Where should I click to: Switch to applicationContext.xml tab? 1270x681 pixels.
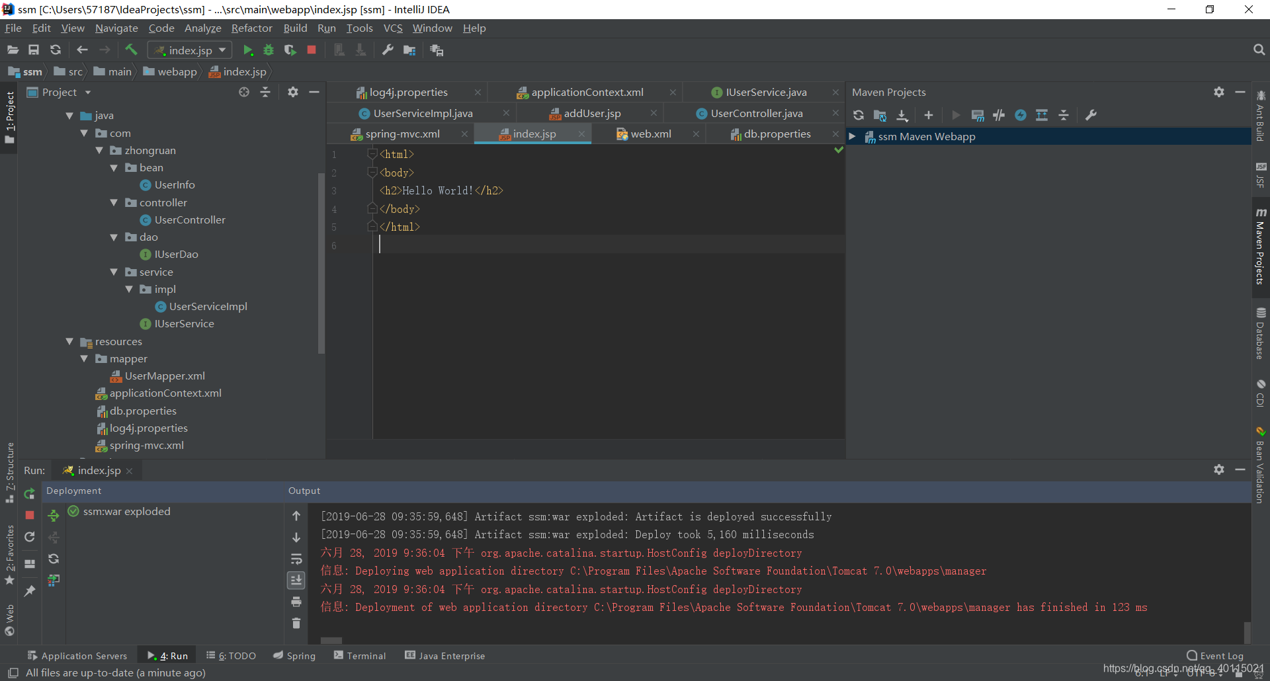587,93
